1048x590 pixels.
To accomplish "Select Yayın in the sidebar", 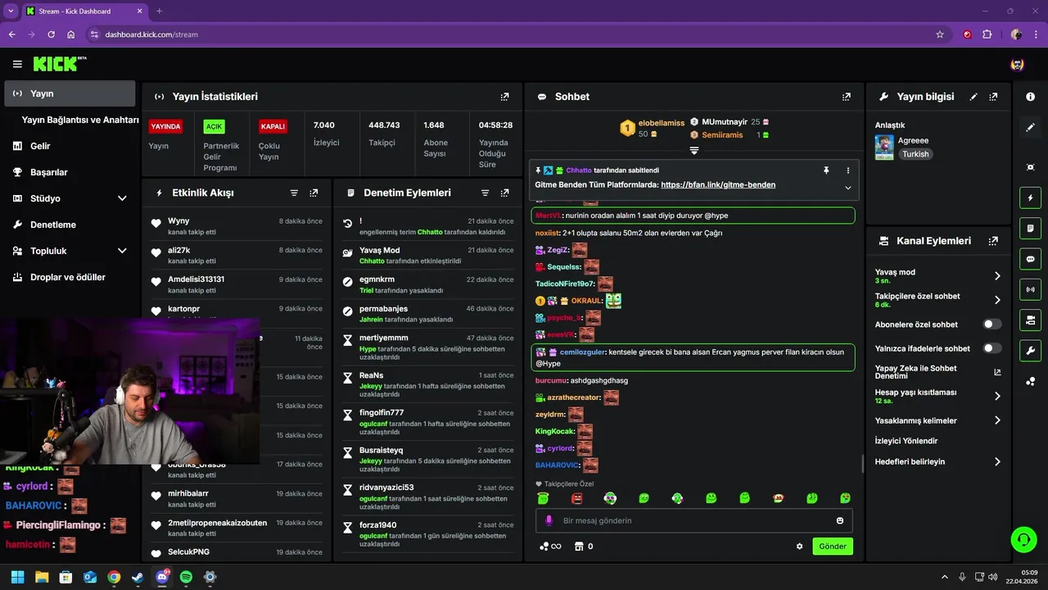I will pos(70,93).
